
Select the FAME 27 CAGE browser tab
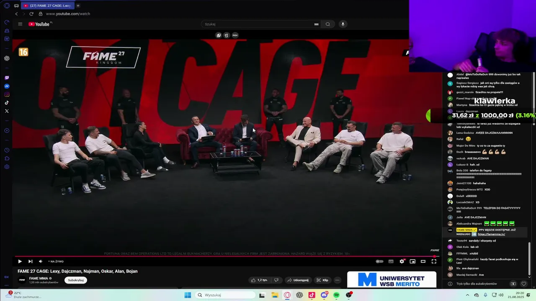coord(47,5)
